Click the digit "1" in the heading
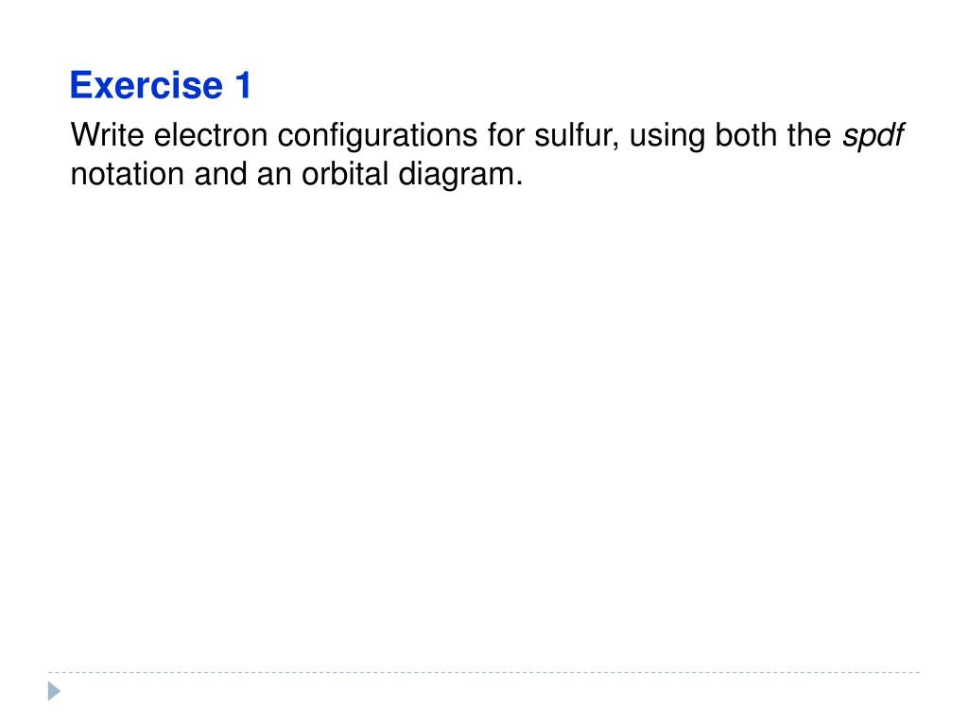Image resolution: width=968 pixels, height=726 pixels. click(x=243, y=84)
